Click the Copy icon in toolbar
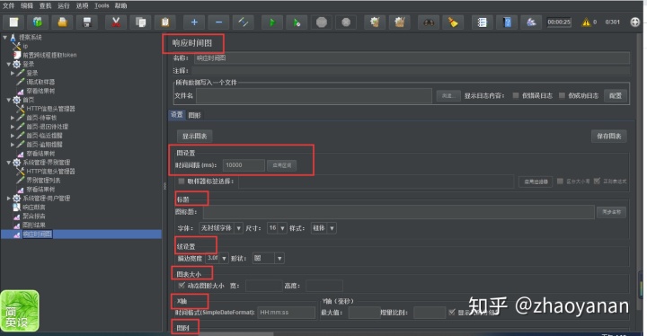Viewport: 647px width, 336px height. [140, 22]
